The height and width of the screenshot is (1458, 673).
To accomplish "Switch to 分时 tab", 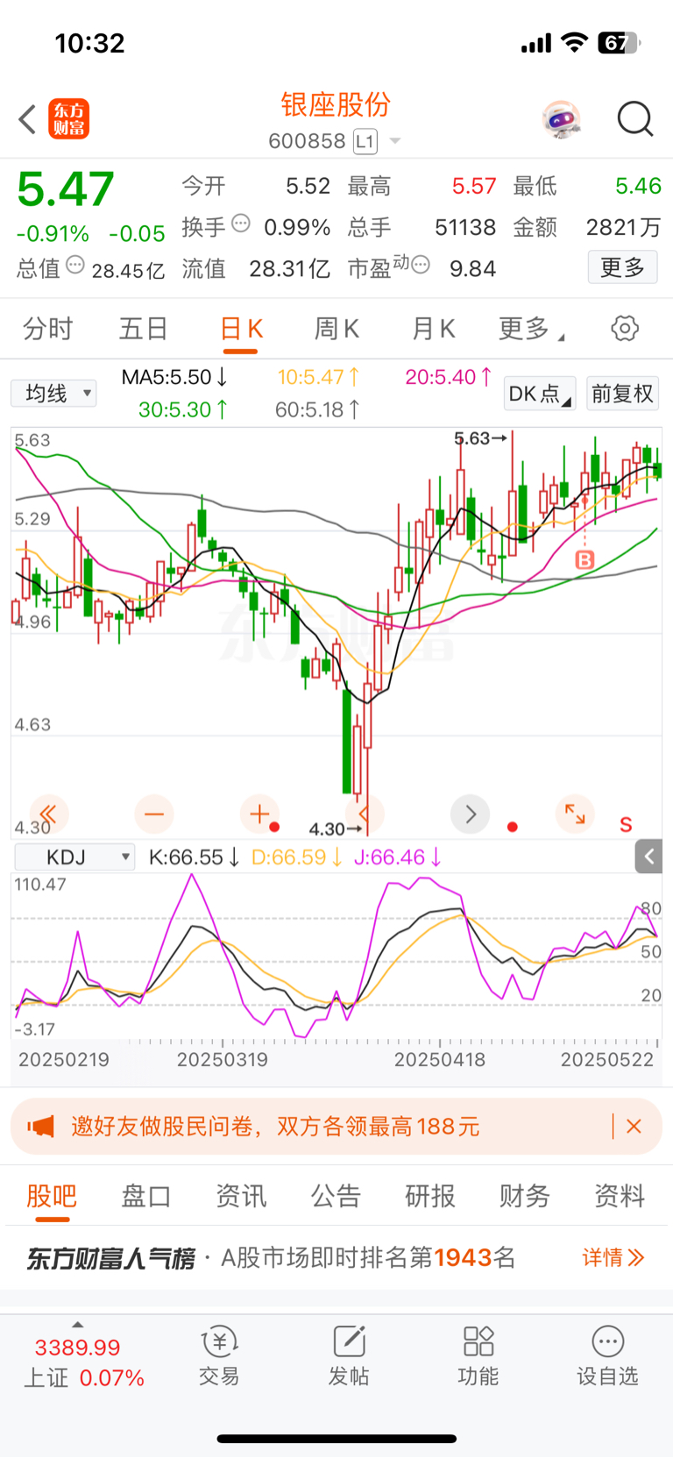I will [48, 329].
